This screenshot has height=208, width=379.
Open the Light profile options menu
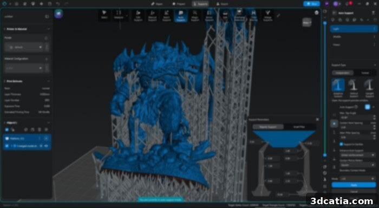point(375,29)
